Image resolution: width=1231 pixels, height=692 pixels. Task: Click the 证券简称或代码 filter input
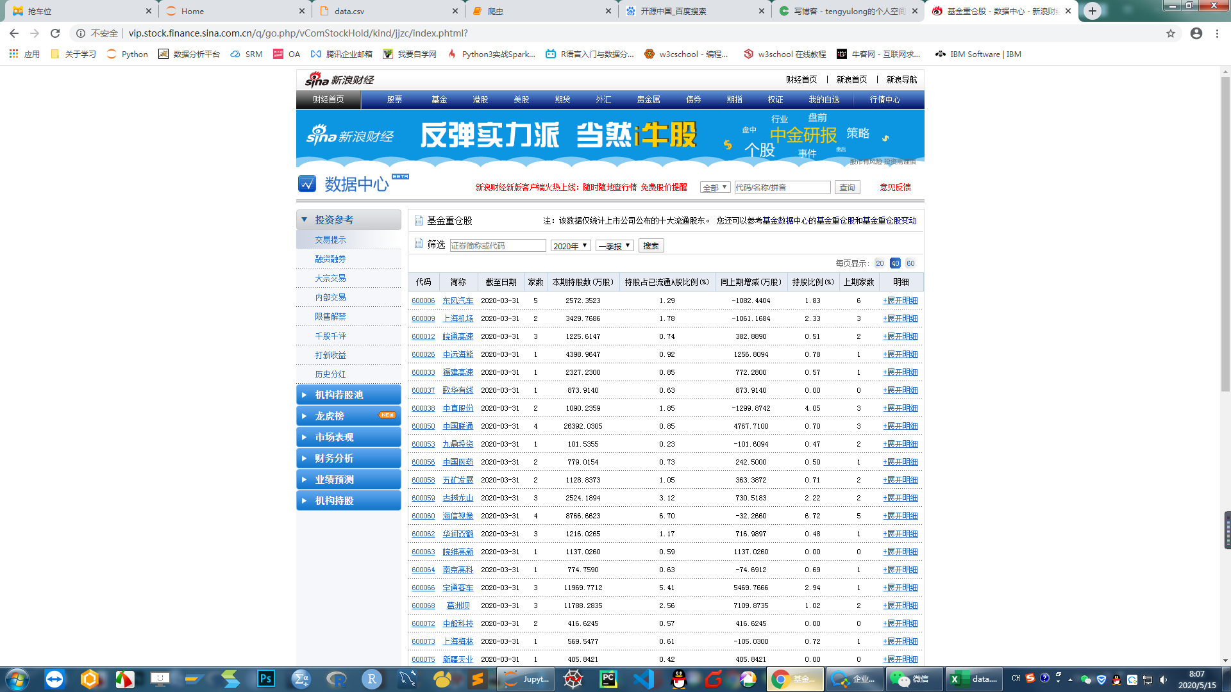click(498, 246)
